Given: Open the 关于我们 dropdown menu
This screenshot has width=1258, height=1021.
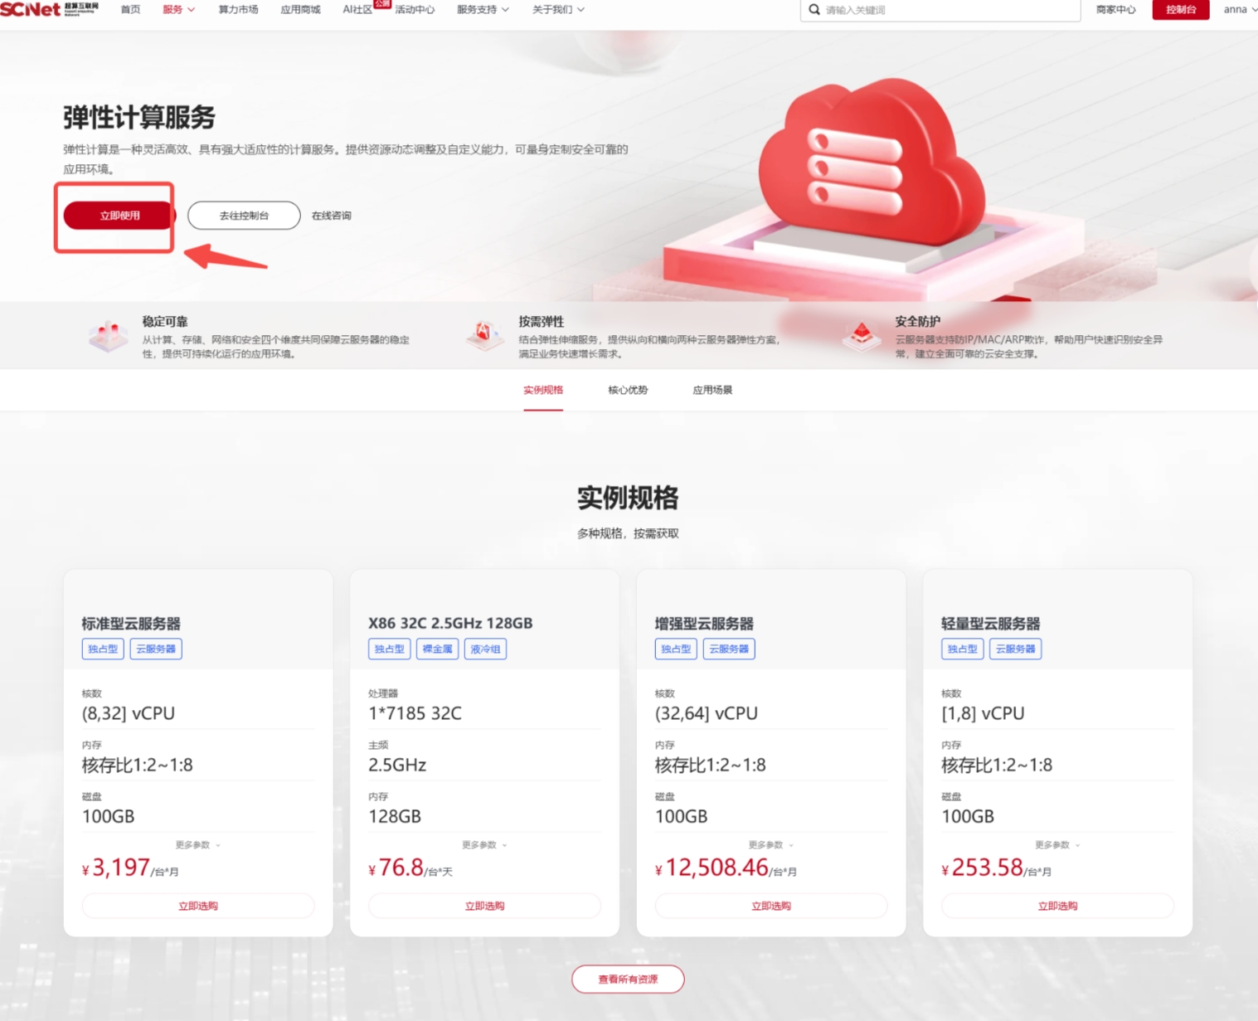Looking at the screenshot, I should (x=558, y=10).
